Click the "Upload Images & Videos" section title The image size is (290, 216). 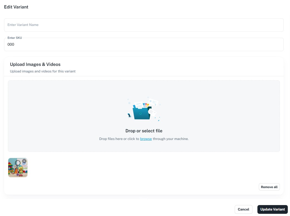pos(35,65)
